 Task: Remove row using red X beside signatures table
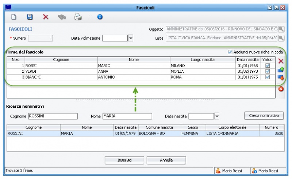pos(281,61)
